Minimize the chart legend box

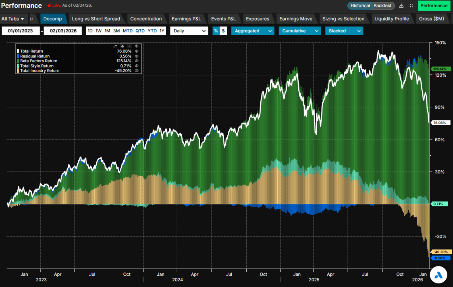pyautogui.click(x=129, y=46)
